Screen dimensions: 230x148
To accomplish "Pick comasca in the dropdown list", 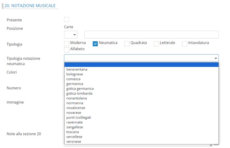I will (x=73, y=79).
